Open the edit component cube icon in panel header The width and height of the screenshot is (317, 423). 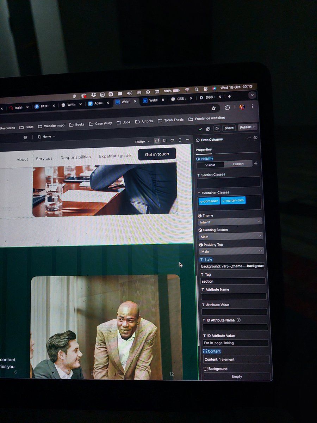pos(256,138)
